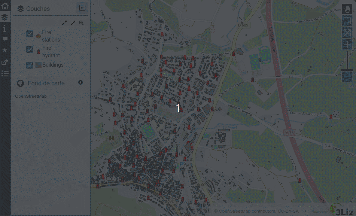Click the zoom in plus button
Image resolution: width=356 pixels, height=216 pixels.
347,45
